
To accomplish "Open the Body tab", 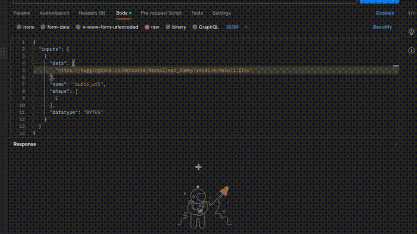I will pos(124,13).
